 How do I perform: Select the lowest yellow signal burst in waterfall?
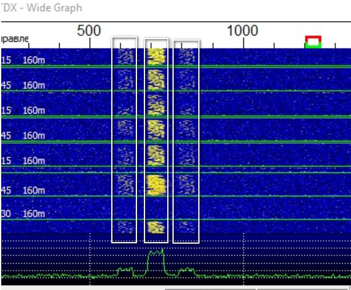tap(156, 227)
